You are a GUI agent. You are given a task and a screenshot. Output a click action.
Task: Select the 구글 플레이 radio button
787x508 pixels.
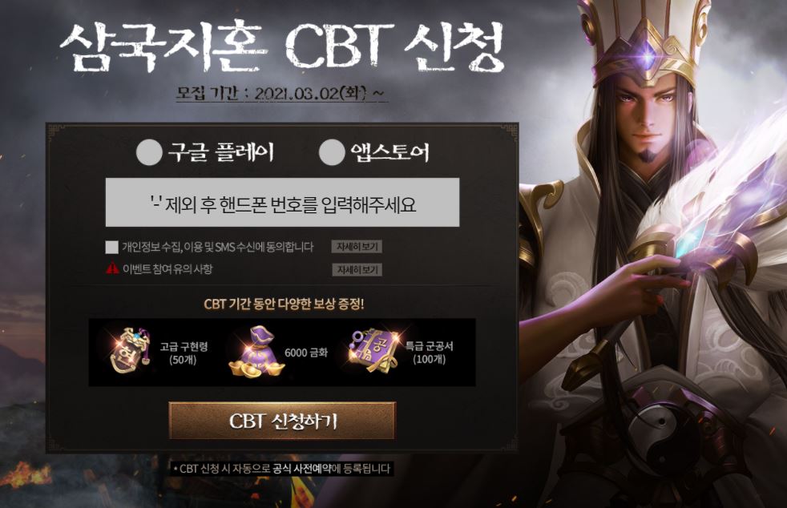point(149,152)
